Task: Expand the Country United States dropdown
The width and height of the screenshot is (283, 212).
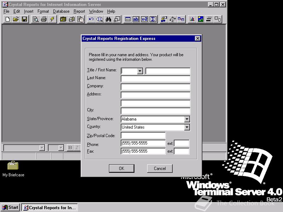Action: pyautogui.click(x=187, y=127)
